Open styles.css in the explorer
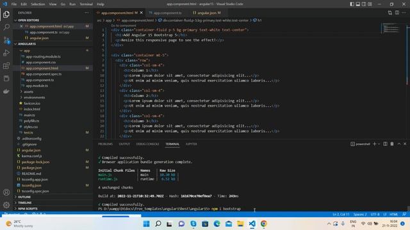This screenshot has height=230, width=410. (x=31, y=126)
